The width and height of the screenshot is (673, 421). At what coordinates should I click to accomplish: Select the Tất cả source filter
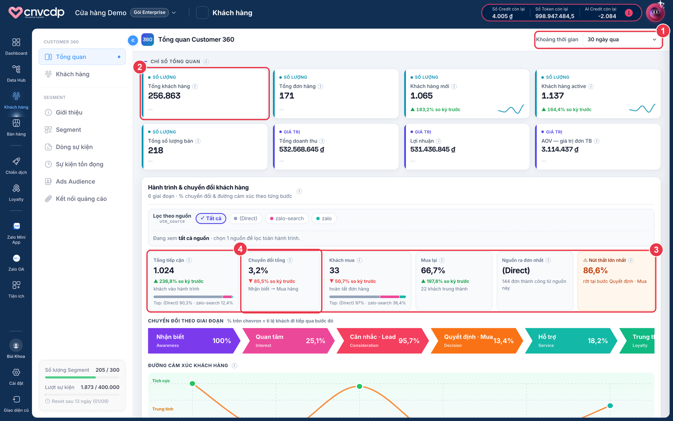pos(211,218)
